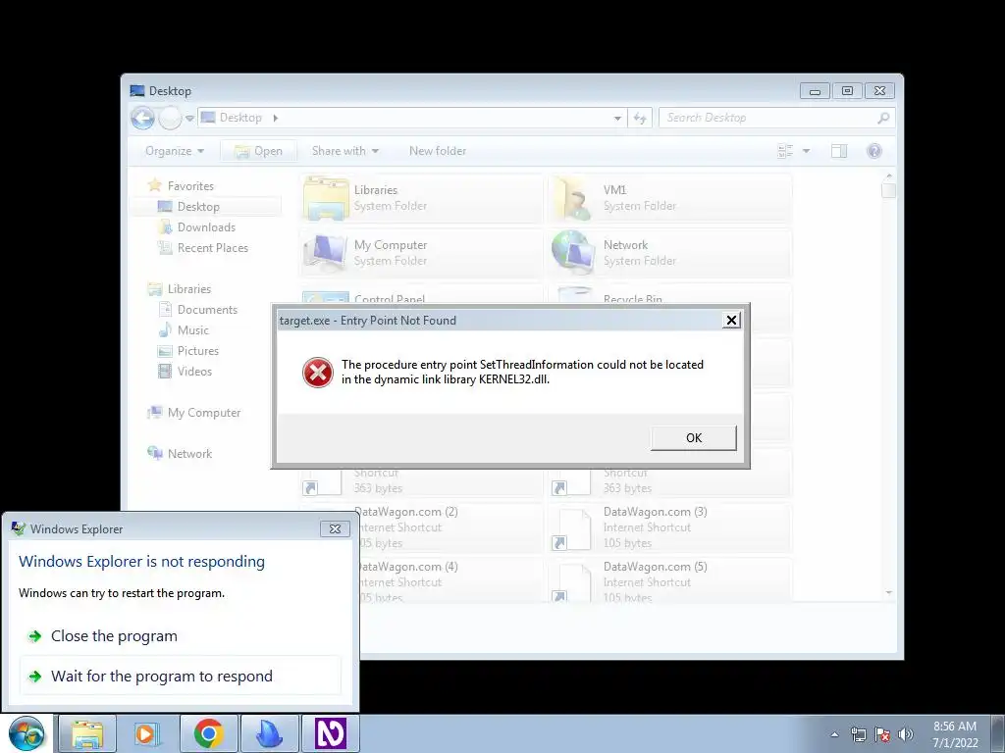
Task: Open the clock showing 8:56 AM
Action: [x=955, y=734]
